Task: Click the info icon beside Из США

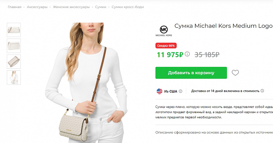Action: tap(181, 91)
